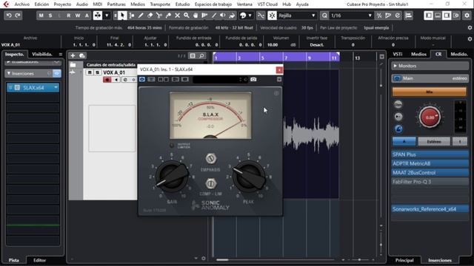Flip the EMPHASIS switch on SLAX
Image resolution: width=474 pixels, height=266 pixels.
pos(210,158)
